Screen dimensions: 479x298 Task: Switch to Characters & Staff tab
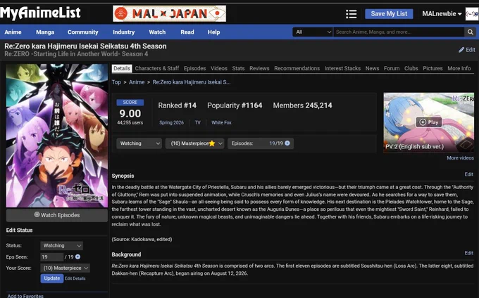(156, 68)
